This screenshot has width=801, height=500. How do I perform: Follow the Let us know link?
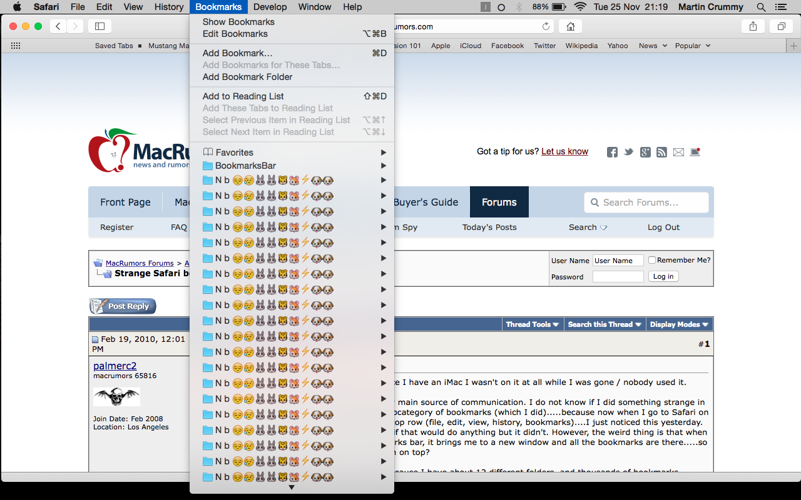(564, 151)
